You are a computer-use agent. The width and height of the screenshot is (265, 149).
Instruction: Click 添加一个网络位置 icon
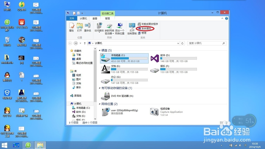coord(120,29)
